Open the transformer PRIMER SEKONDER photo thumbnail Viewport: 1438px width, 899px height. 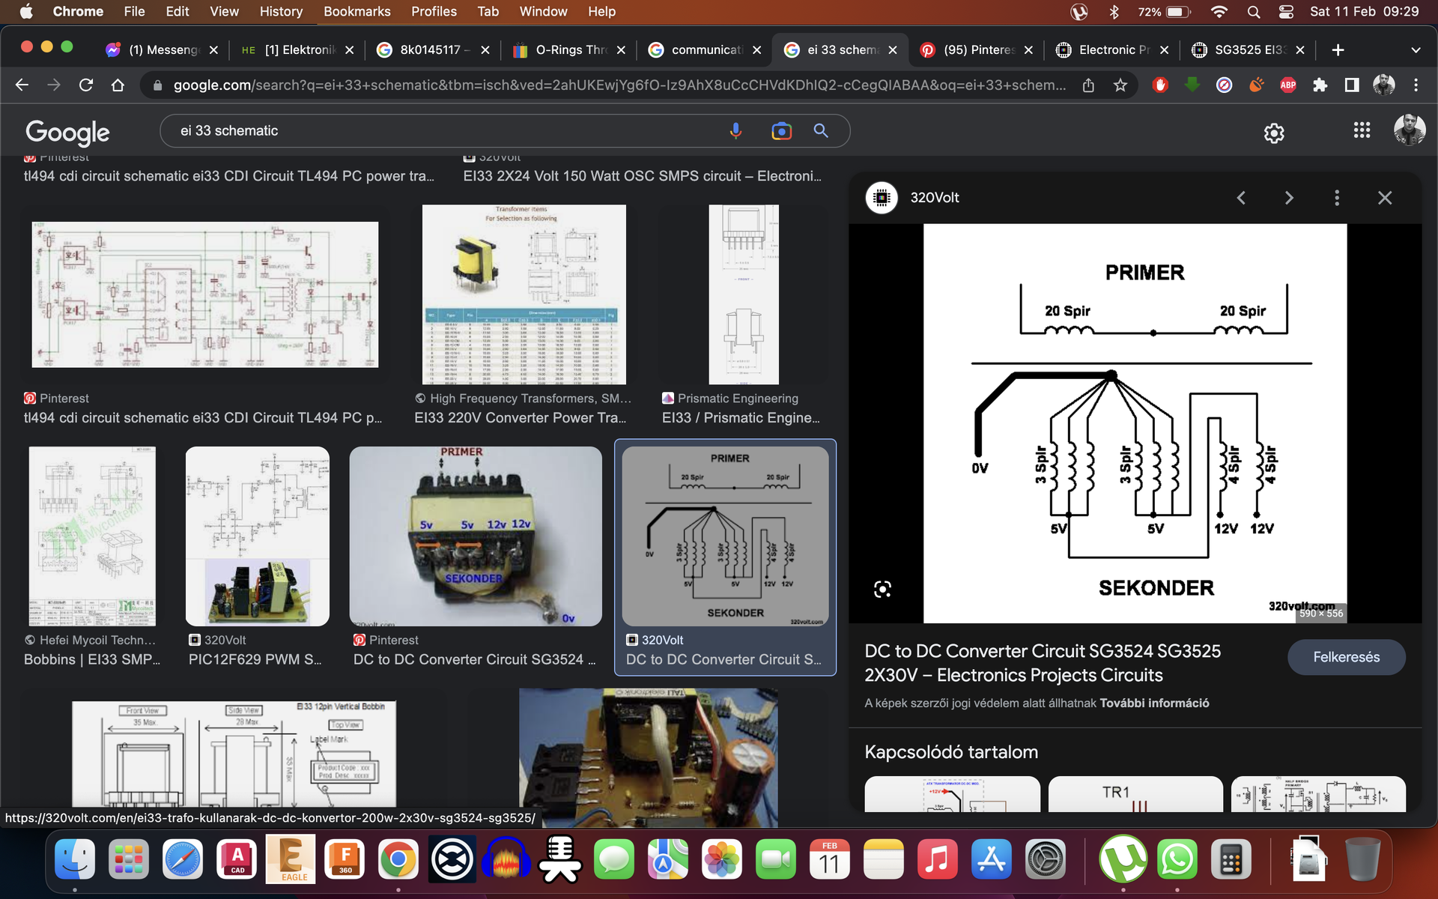(x=475, y=536)
